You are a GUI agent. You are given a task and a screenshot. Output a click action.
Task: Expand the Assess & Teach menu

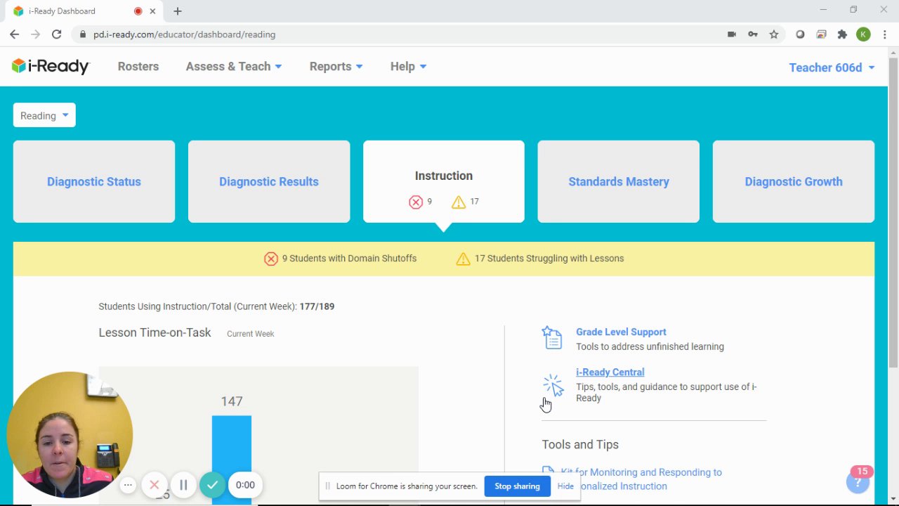[234, 66]
